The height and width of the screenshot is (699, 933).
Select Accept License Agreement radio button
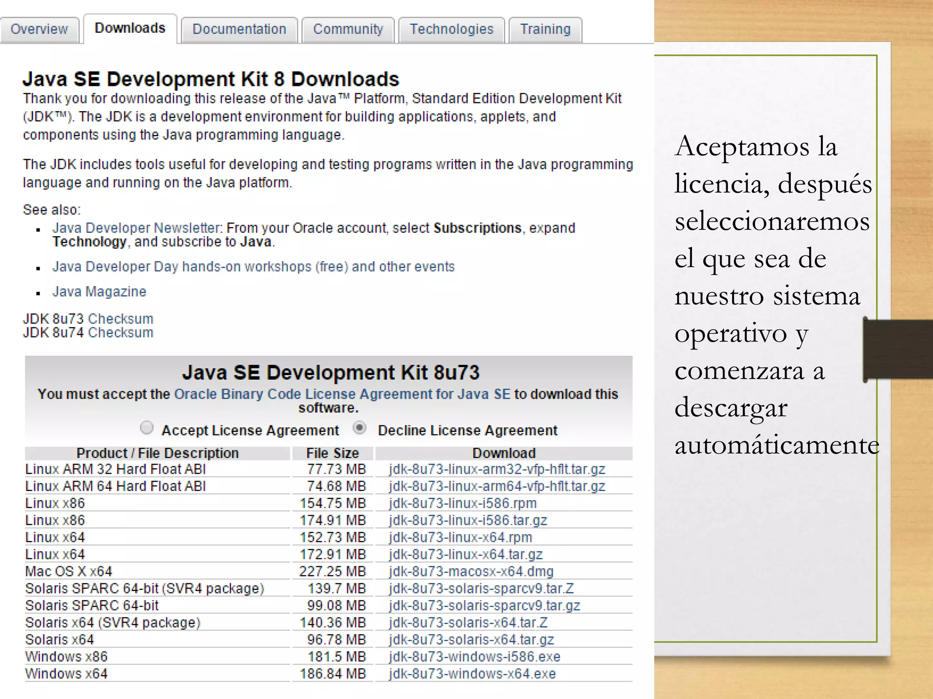click(x=147, y=428)
